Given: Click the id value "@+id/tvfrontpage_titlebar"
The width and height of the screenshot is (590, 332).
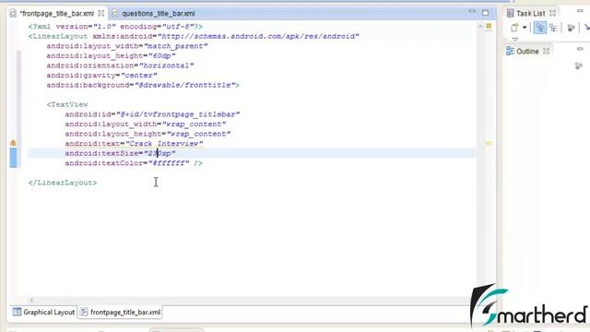Looking at the screenshot, I should tap(178, 114).
